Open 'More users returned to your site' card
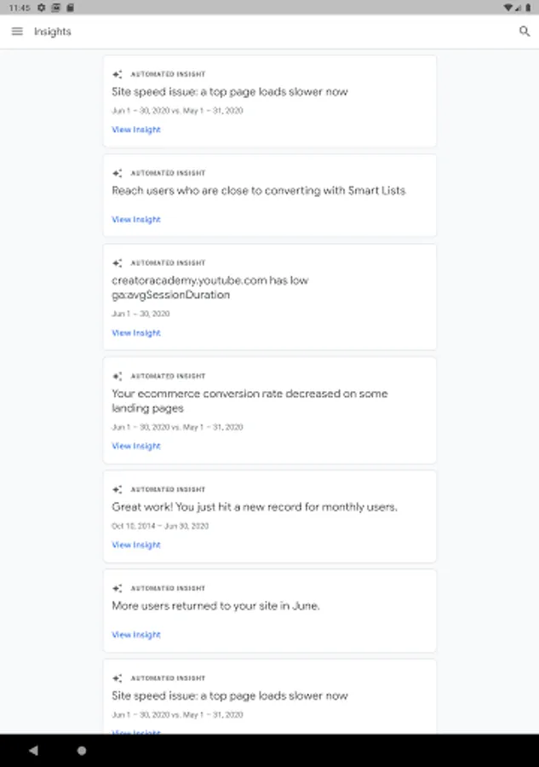This screenshot has height=767, width=539. 215,606
